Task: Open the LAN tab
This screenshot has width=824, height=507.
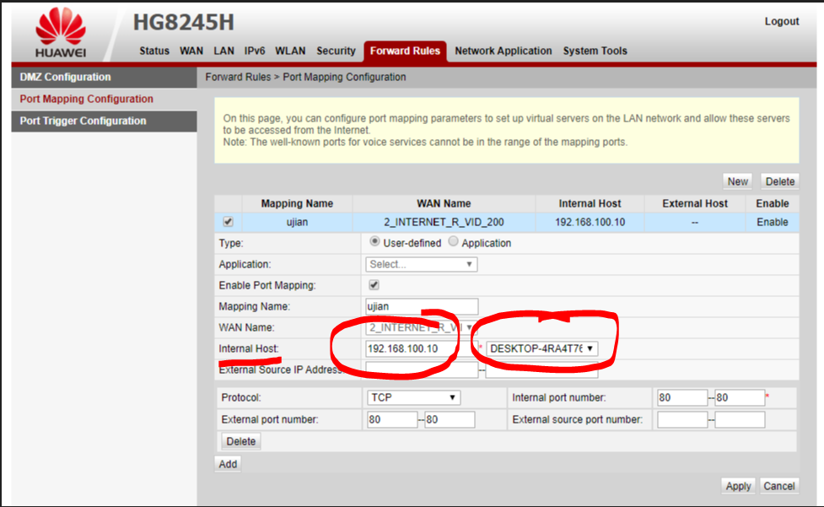Action: [224, 51]
